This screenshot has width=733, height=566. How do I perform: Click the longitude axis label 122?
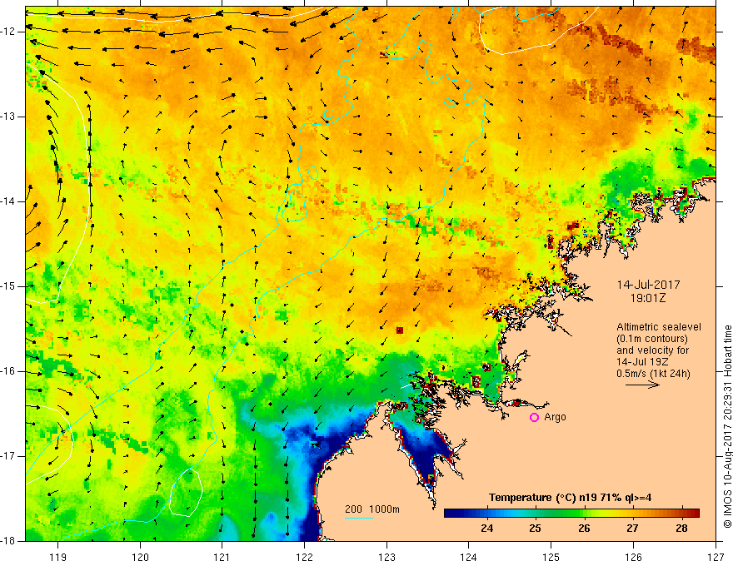click(x=304, y=557)
